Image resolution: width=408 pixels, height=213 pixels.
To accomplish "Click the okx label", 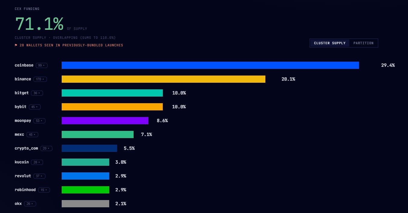I will click(18, 204).
